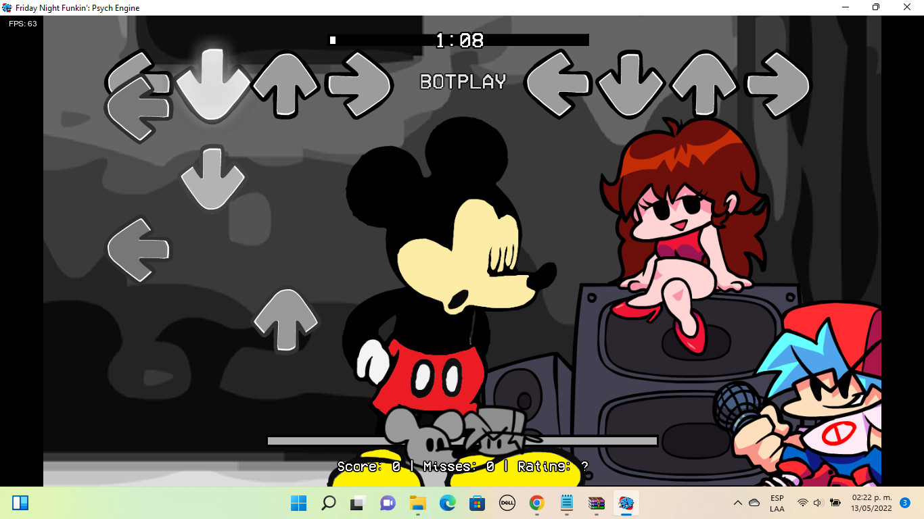This screenshot has height=519, width=924.
Task: Click the falling up-arrow note
Action: (x=285, y=320)
